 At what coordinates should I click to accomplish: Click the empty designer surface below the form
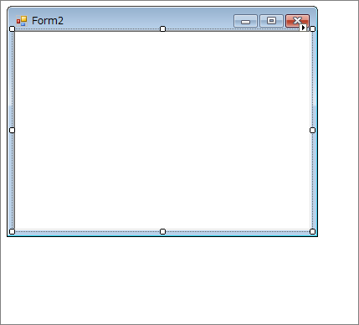click(x=178, y=281)
